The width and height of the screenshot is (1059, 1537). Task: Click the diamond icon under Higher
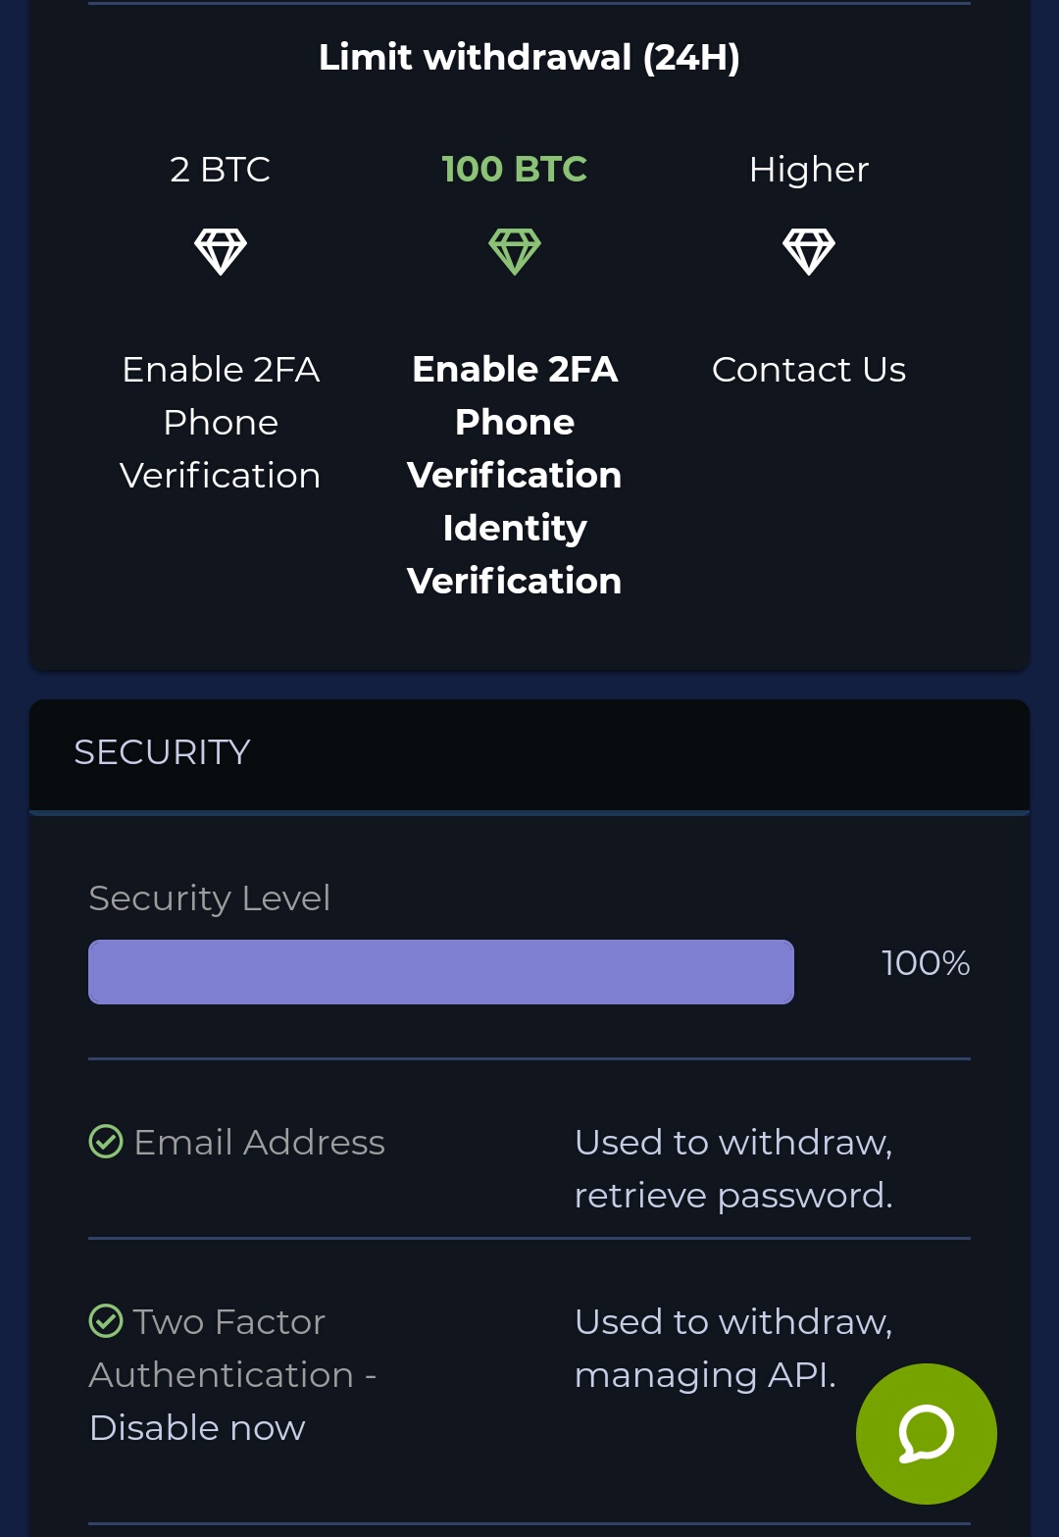coord(809,251)
